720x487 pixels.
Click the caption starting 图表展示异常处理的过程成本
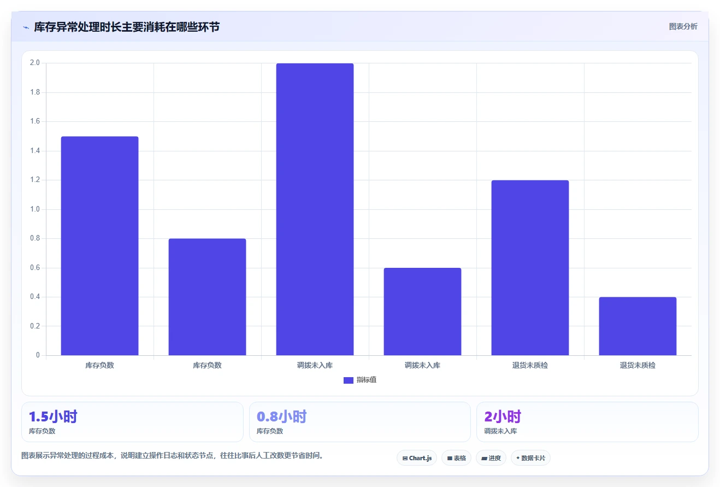click(172, 455)
